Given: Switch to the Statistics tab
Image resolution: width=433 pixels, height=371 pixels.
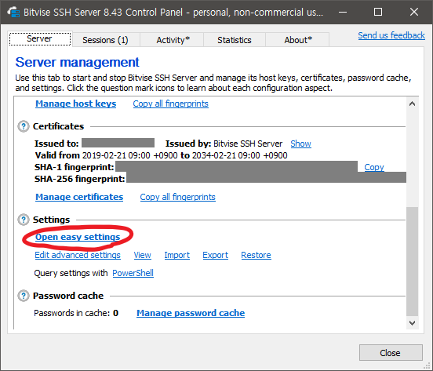Looking at the screenshot, I should 235,40.
